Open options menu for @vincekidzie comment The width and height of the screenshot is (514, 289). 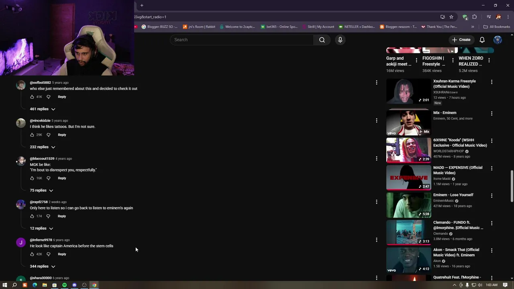(x=377, y=120)
